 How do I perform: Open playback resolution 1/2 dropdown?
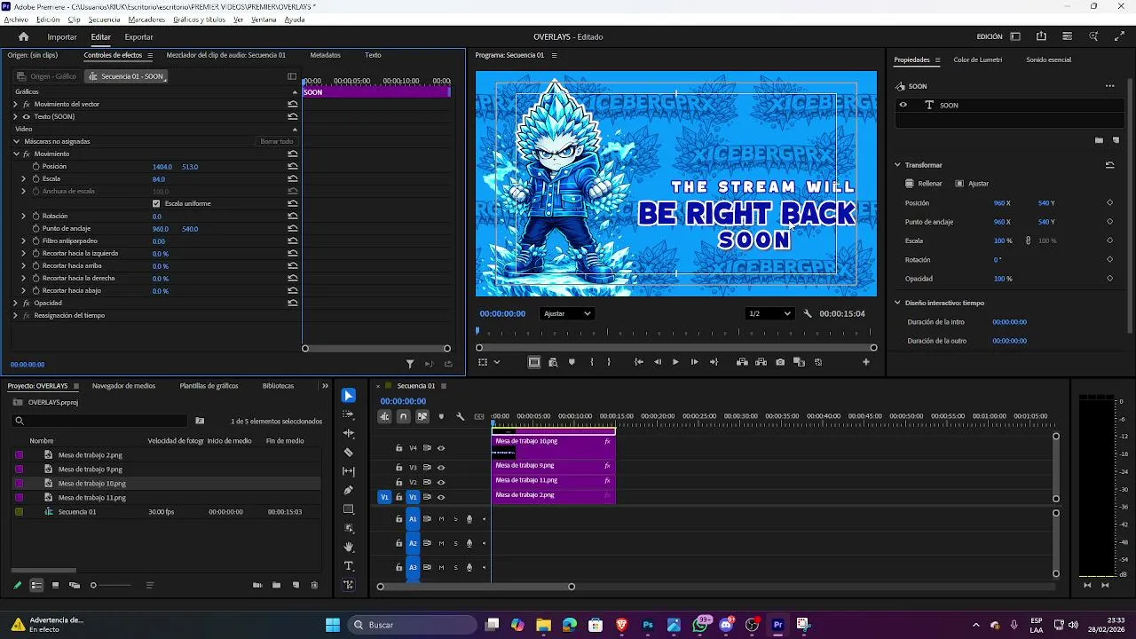point(769,313)
